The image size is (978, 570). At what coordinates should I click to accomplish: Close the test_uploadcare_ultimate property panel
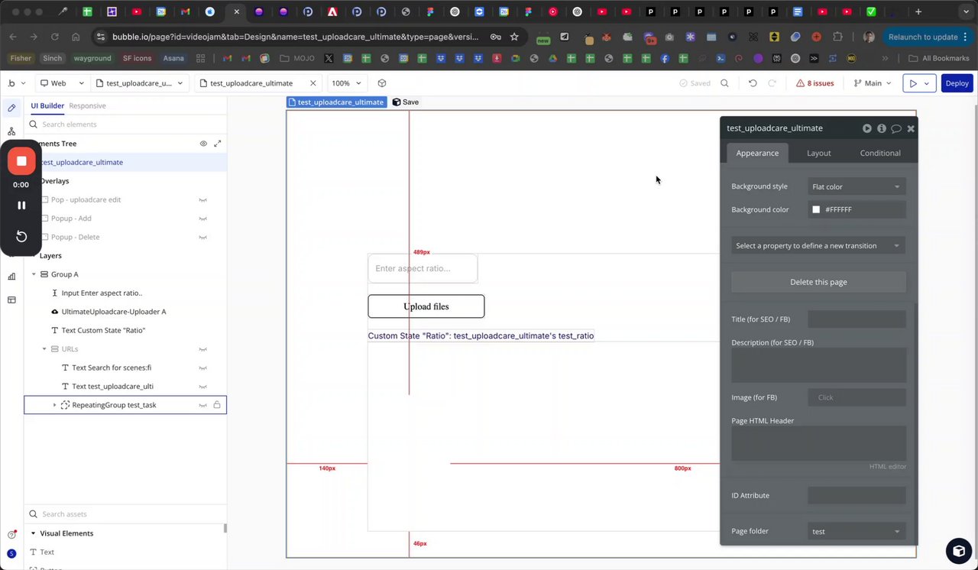tap(911, 128)
